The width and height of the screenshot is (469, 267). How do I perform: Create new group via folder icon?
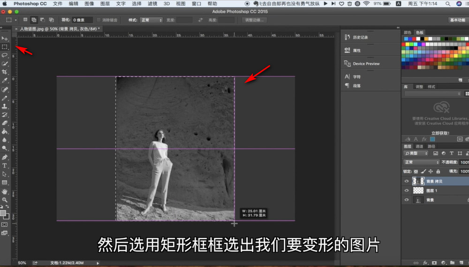point(452,263)
